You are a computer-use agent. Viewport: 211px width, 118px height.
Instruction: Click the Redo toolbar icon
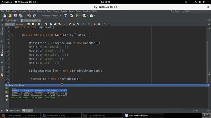click(35, 16)
